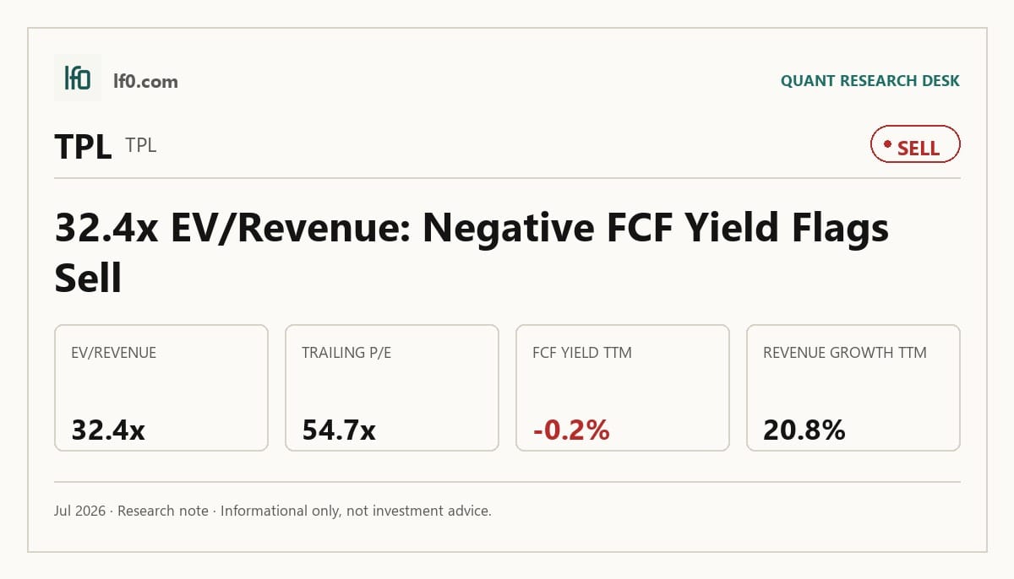Open the Trailing P/E metric card

(392, 388)
